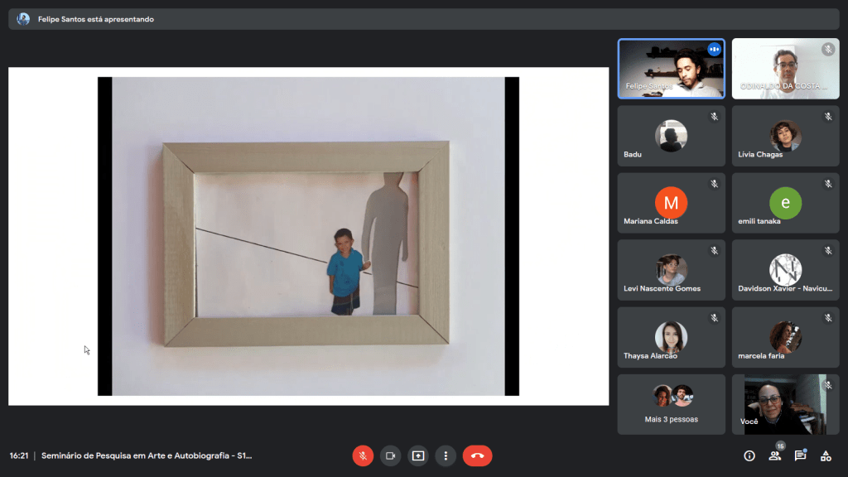Click the Felipe Santos está apresentando banner
The height and width of the screenshot is (477, 848).
coord(95,19)
